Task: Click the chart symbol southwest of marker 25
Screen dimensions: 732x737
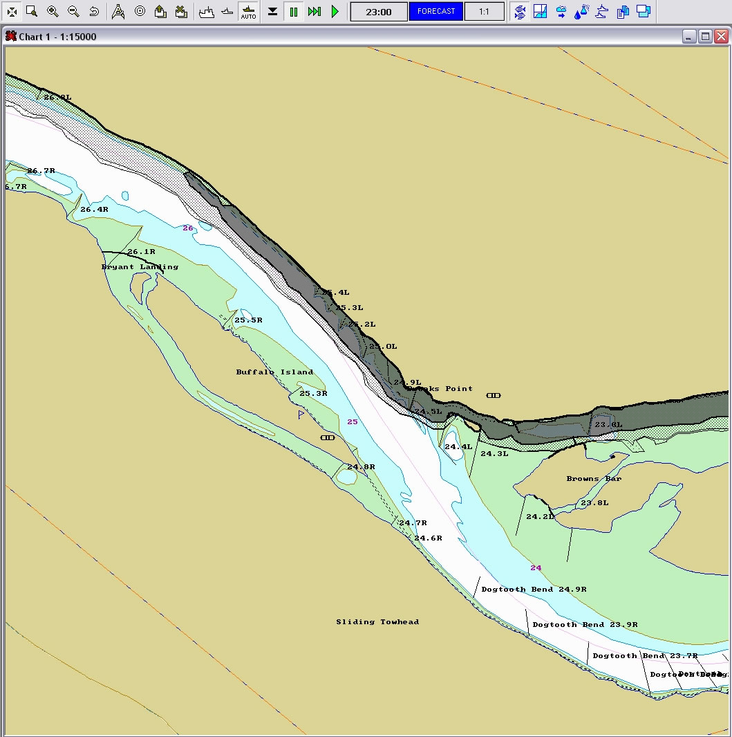Action: 328,437
